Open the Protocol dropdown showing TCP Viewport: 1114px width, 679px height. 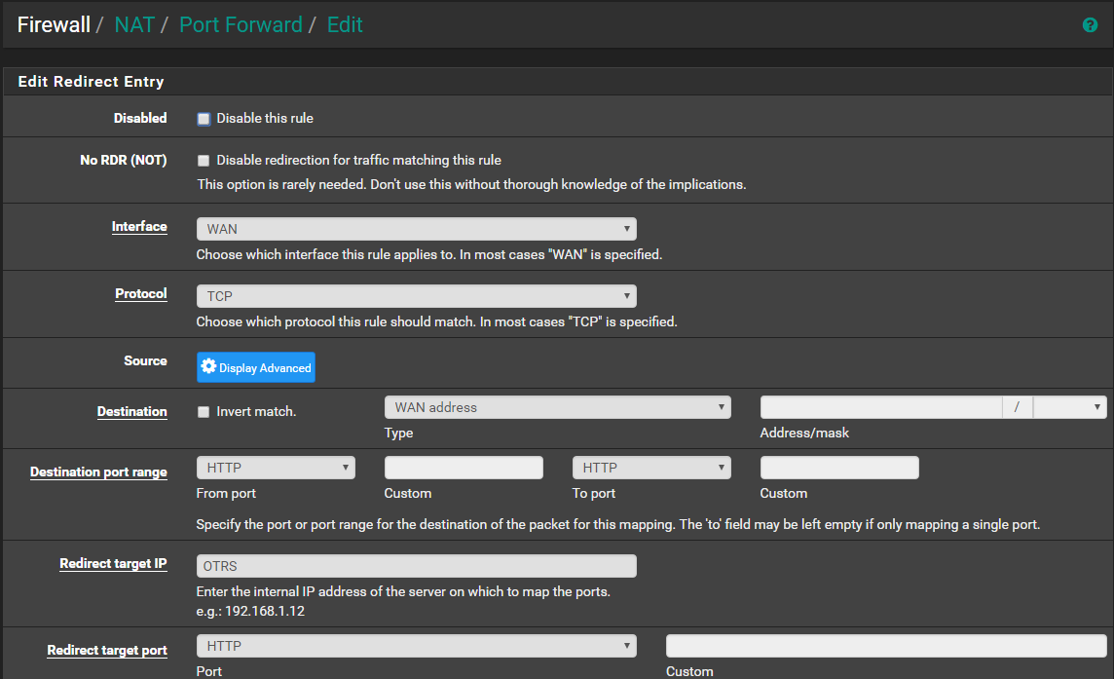416,296
